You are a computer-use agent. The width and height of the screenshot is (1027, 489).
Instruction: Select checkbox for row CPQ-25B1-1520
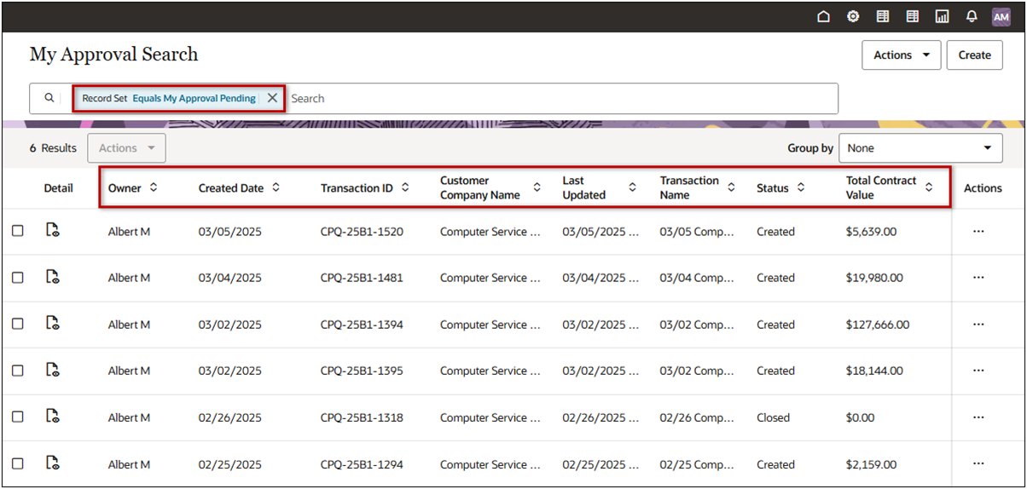point(18,231)
